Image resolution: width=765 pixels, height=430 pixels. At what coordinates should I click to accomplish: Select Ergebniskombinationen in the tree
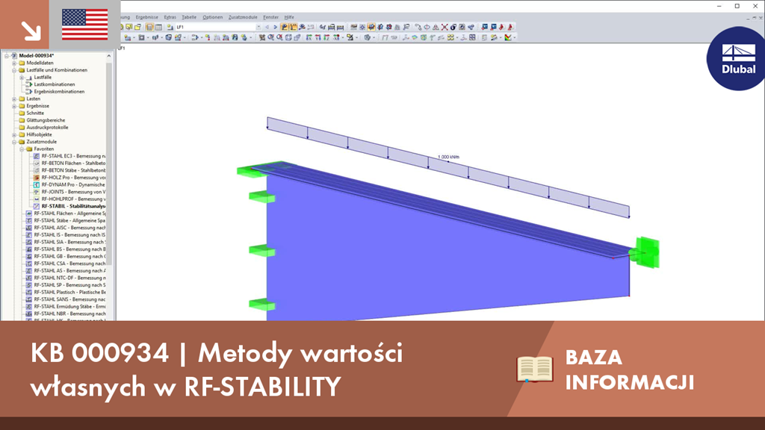[x=59, y=92]
